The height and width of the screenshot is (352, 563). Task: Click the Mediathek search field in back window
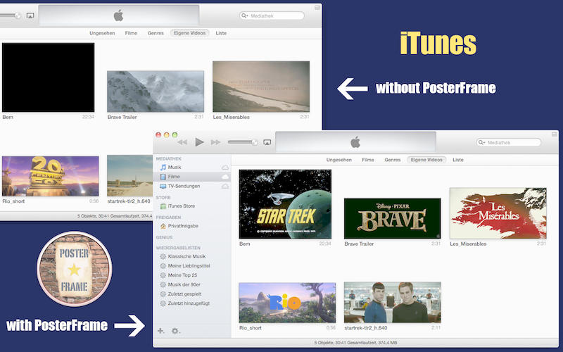(272, 15)
